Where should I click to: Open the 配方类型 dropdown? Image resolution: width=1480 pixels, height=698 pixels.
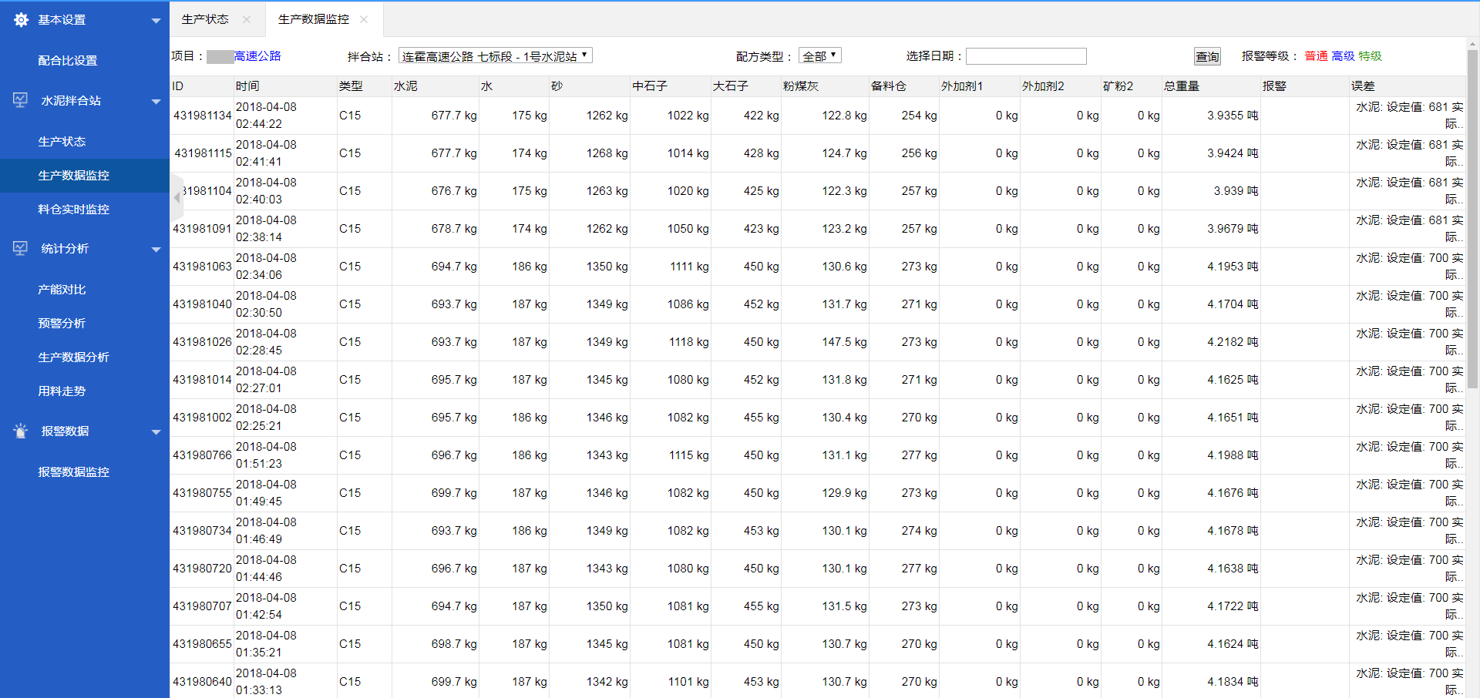tap(820, 56)
